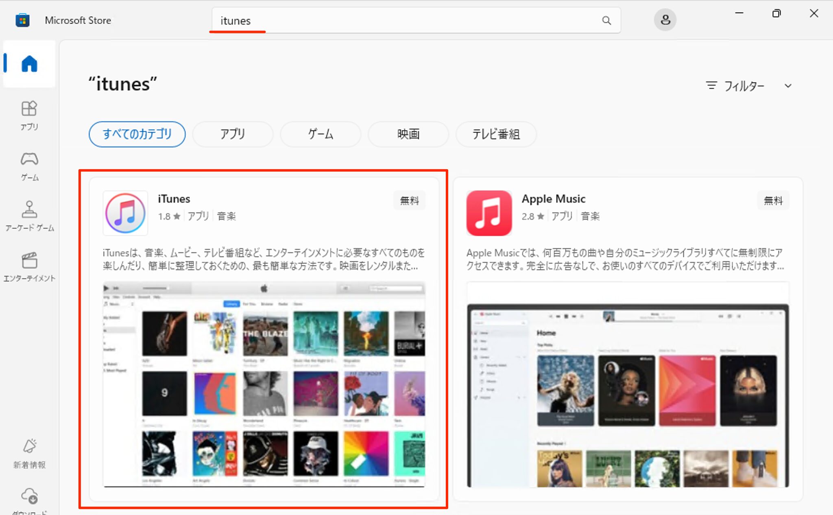Image resolution: width=833 pixels, height=515 pixels.
Task: Select the すべてのカテゴリ filter pill
Action: click(137, 134)
